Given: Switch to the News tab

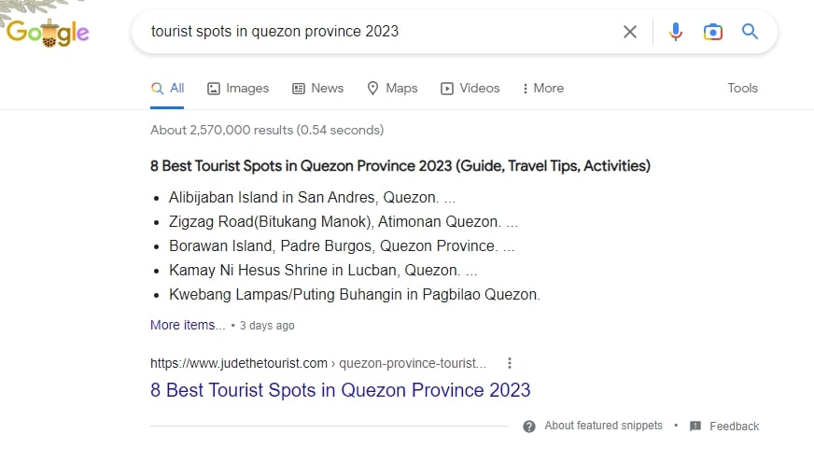Looking at the screenshot, I should 317,88.
